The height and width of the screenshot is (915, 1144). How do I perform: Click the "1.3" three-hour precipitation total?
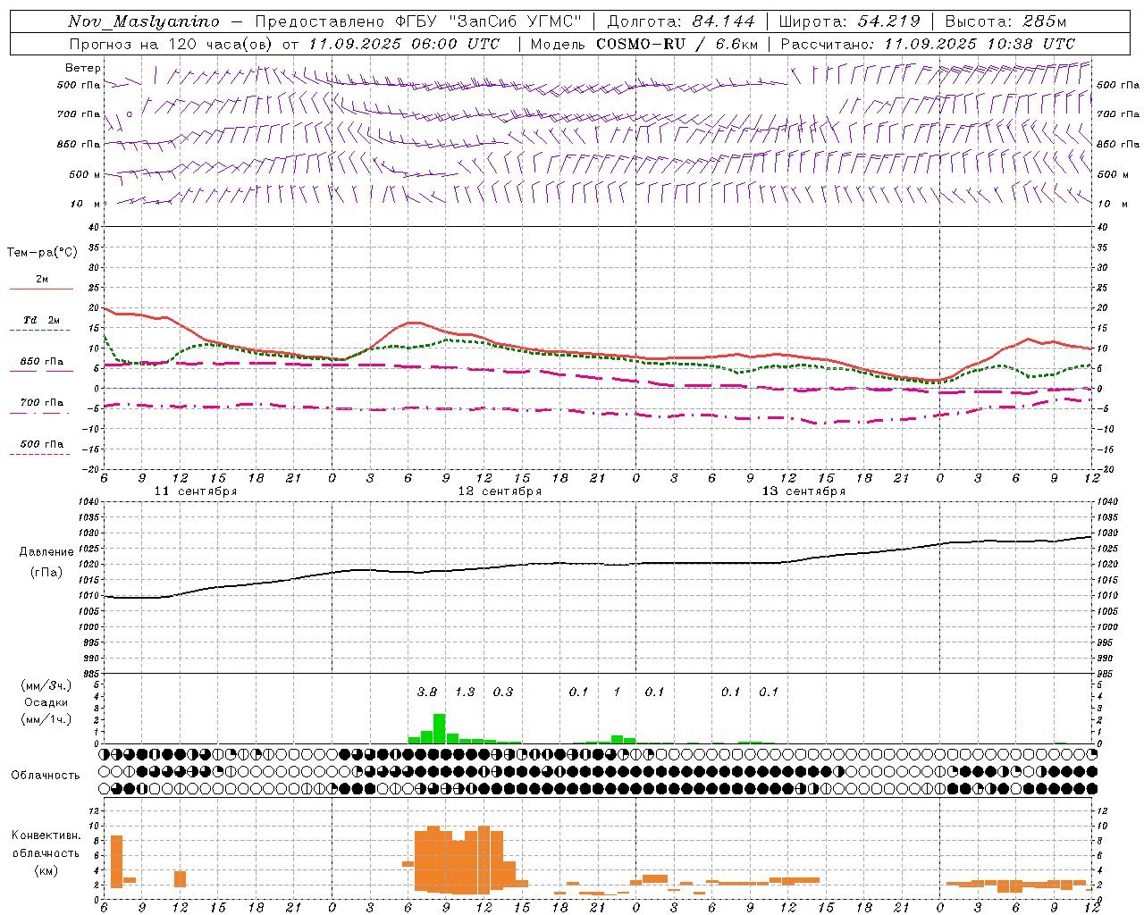tap(465, 692)
